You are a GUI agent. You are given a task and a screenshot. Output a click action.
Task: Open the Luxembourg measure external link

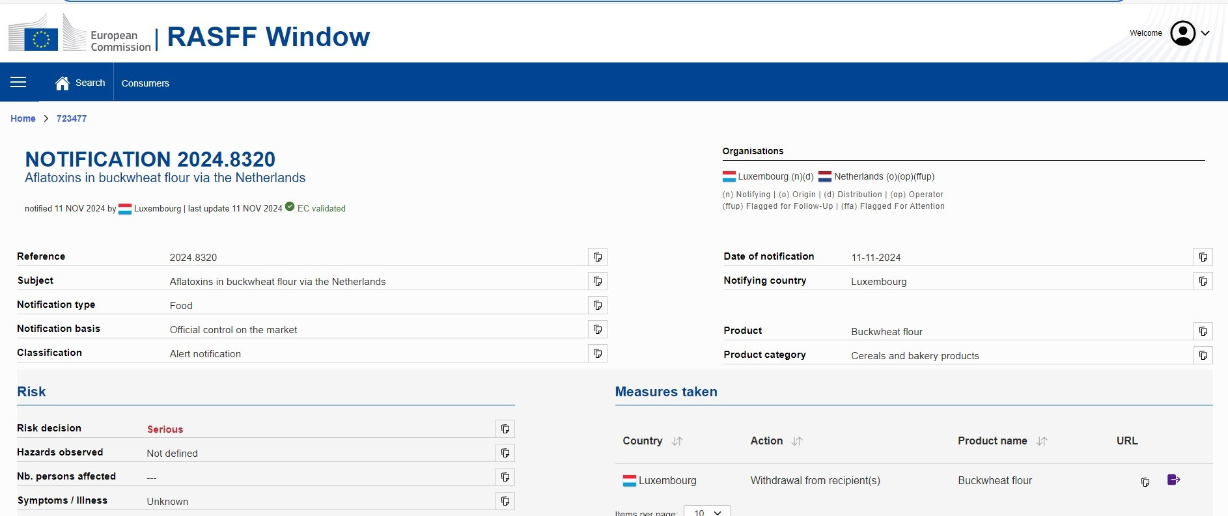coord(1173,480)
